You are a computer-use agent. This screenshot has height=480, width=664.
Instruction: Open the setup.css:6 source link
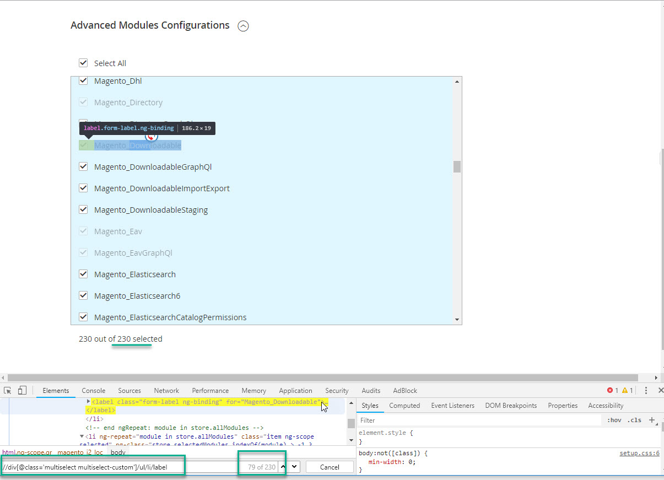coord(639,453)
